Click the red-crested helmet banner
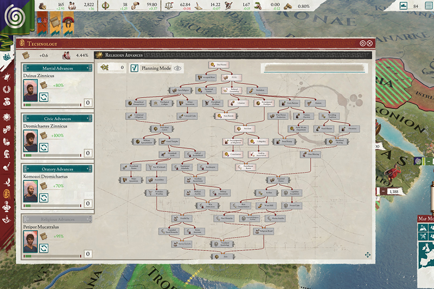 pyautogui.click(x=68, y=23)
